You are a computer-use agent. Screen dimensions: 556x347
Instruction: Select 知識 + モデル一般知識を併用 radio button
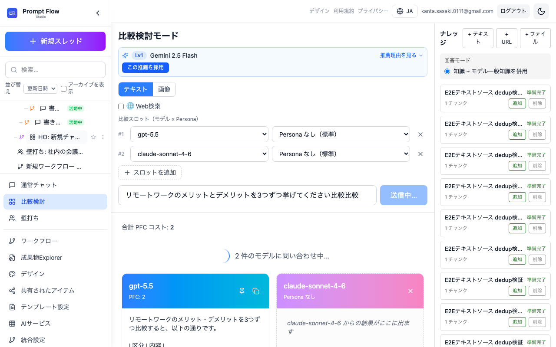coord(447,71)
